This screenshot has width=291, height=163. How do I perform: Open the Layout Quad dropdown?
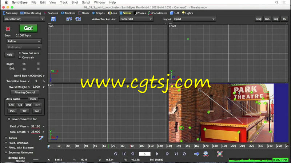pyautogui.click(x=194, y=19)
